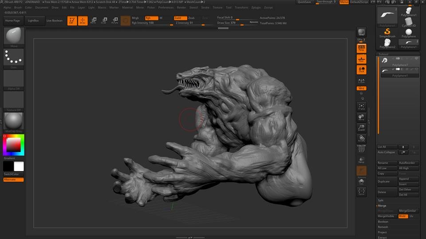The height and width of the screenshot is (239, 426).
Task: Toggle the Floor grid button
Action: 362,59
